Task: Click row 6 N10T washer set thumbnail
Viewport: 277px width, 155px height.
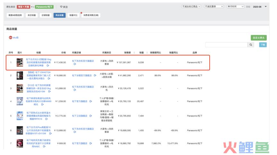Action: point(20,130)
